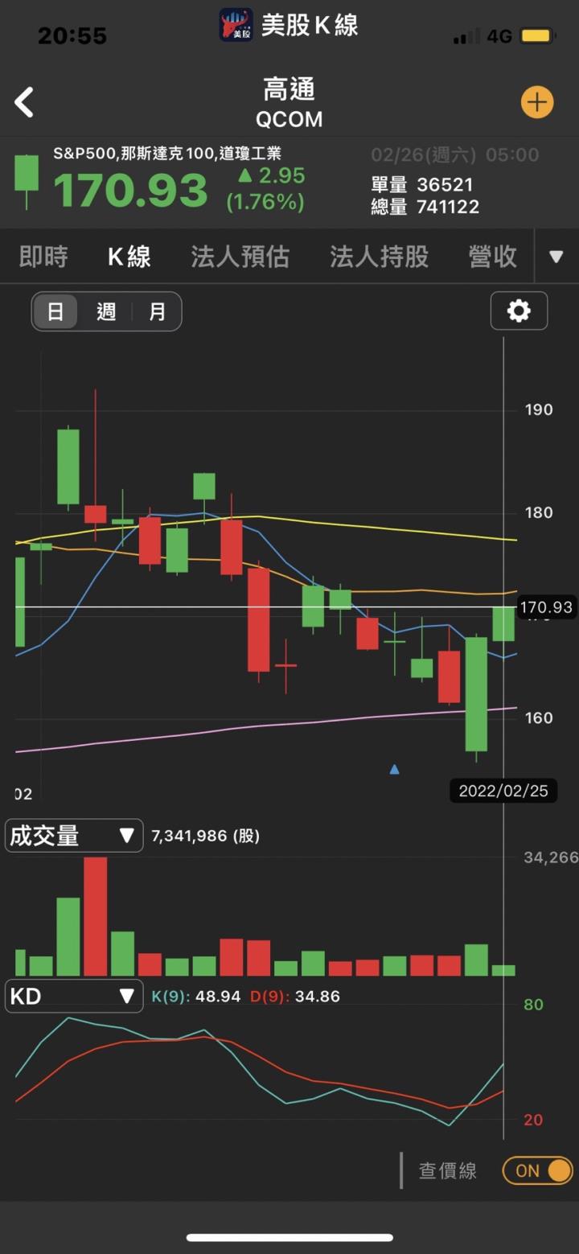Open the 法人持股 tab

pos(379,257)
